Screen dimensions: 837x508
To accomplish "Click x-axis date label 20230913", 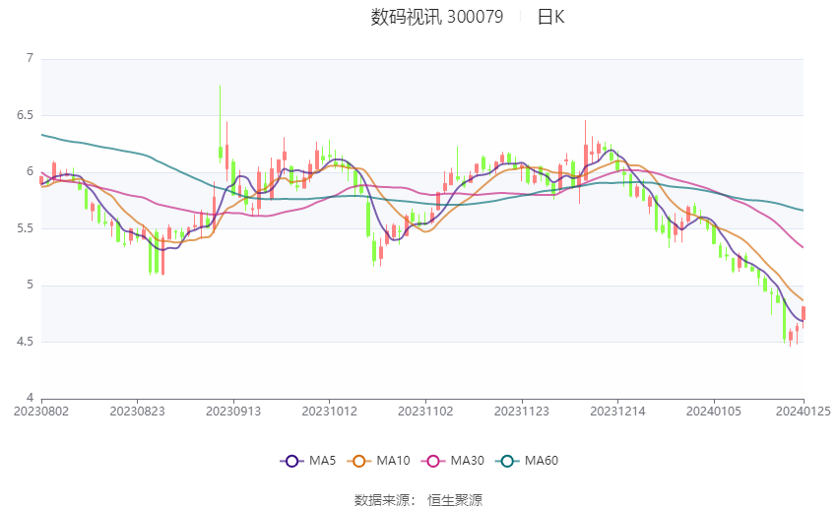I will click(233, 412).
